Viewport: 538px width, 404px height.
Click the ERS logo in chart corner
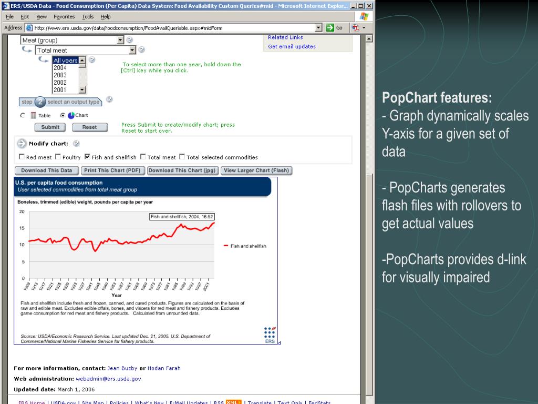pyautogui.click(x=270, y=335)
